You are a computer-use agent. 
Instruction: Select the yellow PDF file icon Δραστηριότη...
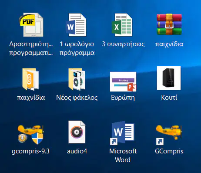coord(31,25)
